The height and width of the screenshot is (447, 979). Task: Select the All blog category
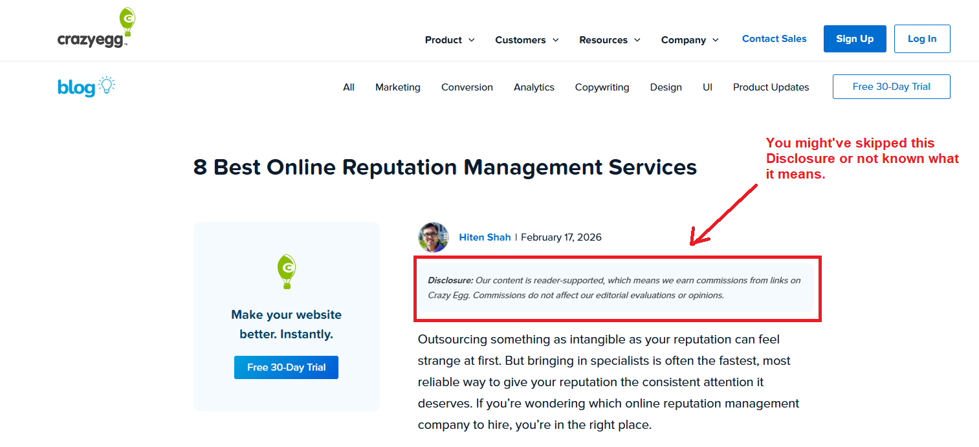point(349,87)
